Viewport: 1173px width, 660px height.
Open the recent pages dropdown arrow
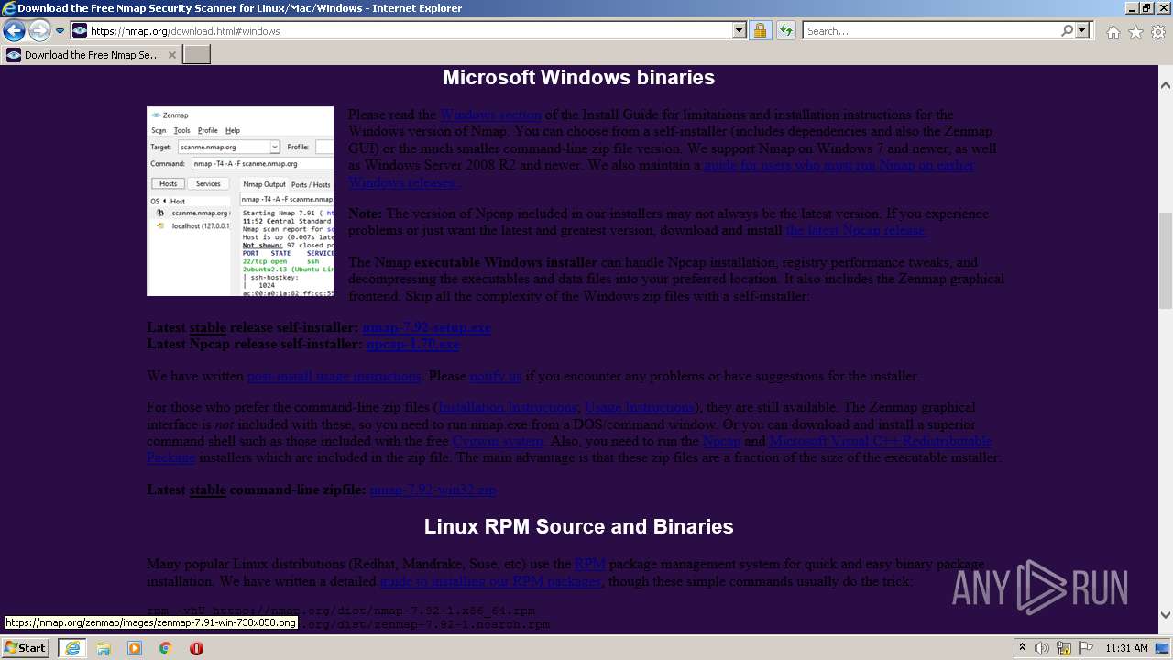coord(60,31)
